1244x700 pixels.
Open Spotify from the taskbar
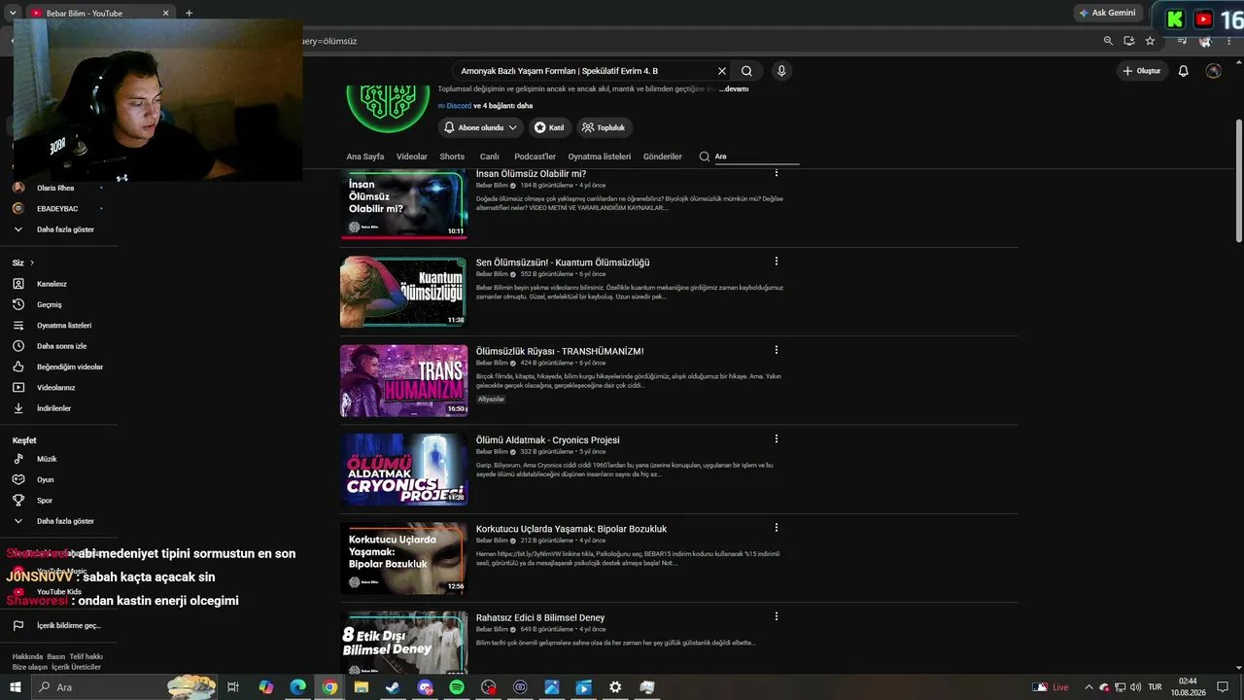click(x=457, y=687)
